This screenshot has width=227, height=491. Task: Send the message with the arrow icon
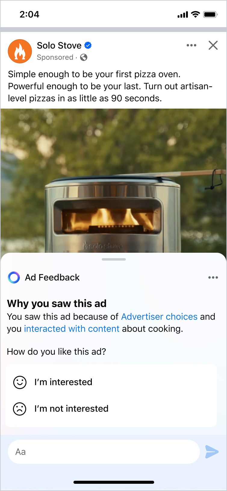[212, 452]
